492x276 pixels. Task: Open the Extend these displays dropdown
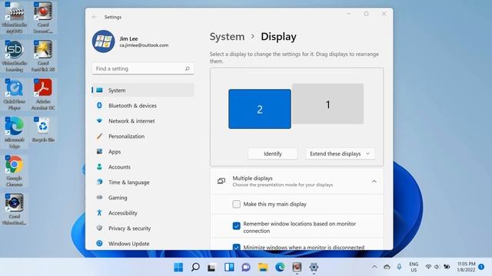(340, 153)
